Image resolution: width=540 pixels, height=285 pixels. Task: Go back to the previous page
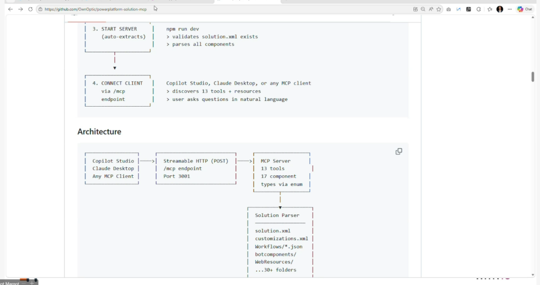pos(10,9)
